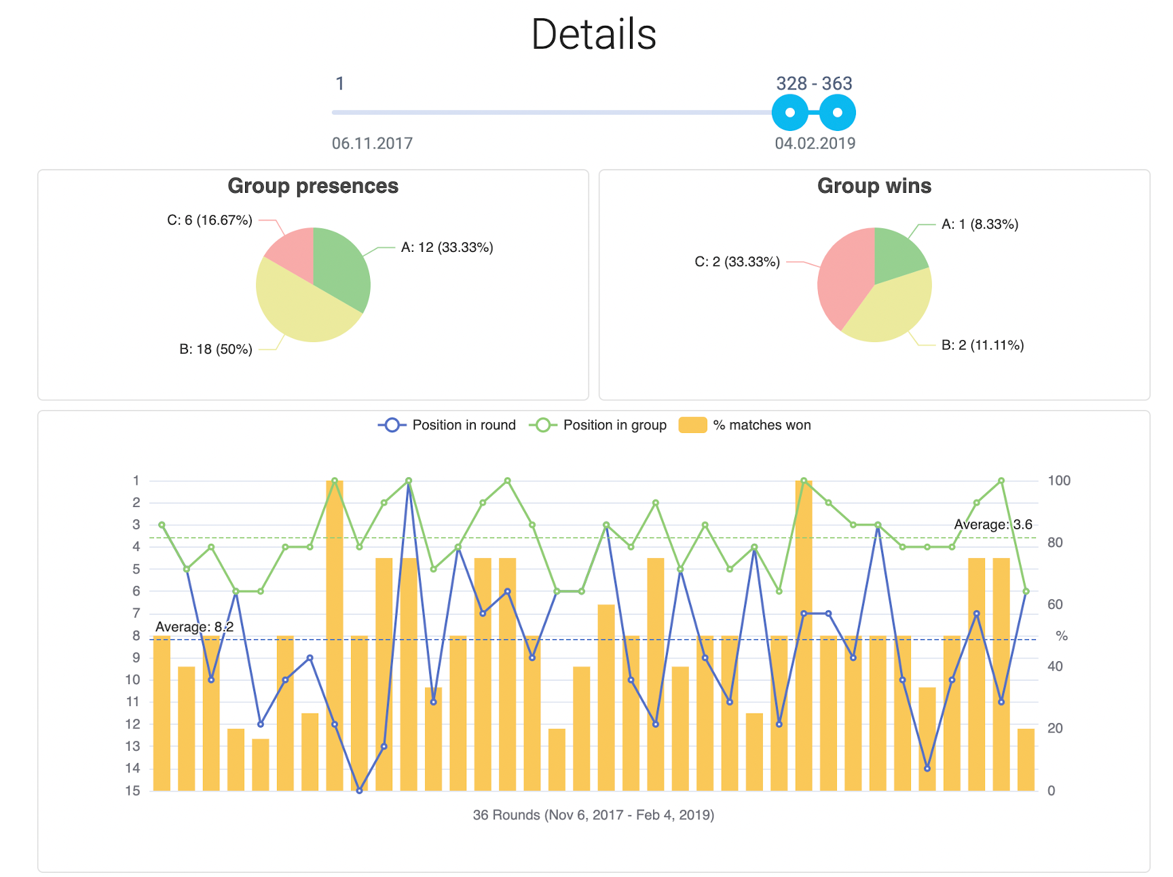Viewport: 1173px width, 877px height.
Task: Click the blue line marker in the legend
Action: (392, 425)
